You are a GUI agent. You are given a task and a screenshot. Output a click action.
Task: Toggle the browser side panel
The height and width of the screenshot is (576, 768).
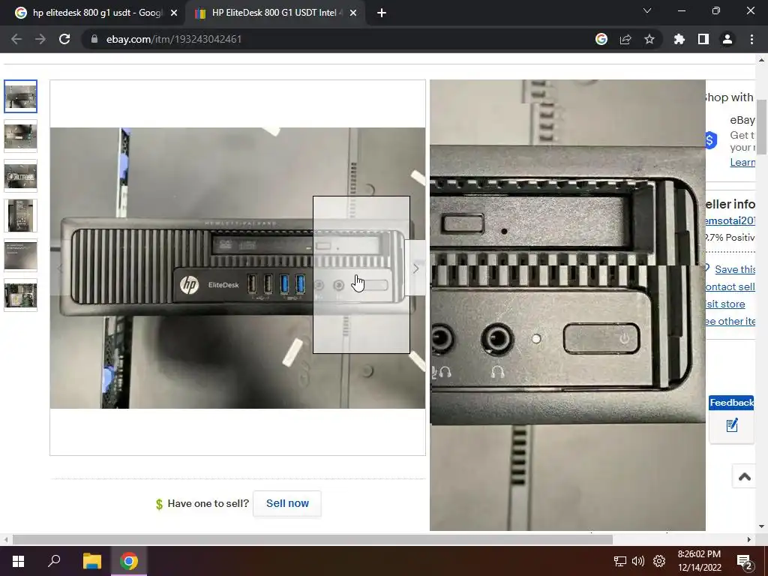click(703, 39)
